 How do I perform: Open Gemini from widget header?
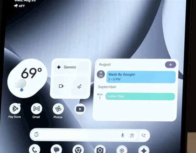tap(71, 67)
